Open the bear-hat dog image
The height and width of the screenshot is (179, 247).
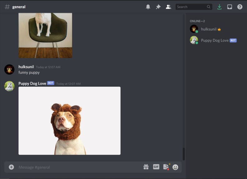coord(70,121)
